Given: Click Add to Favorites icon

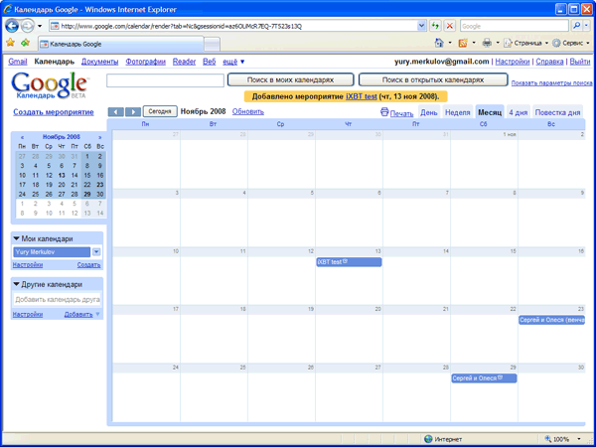Looking at the screenshot, I should point(25,43).
